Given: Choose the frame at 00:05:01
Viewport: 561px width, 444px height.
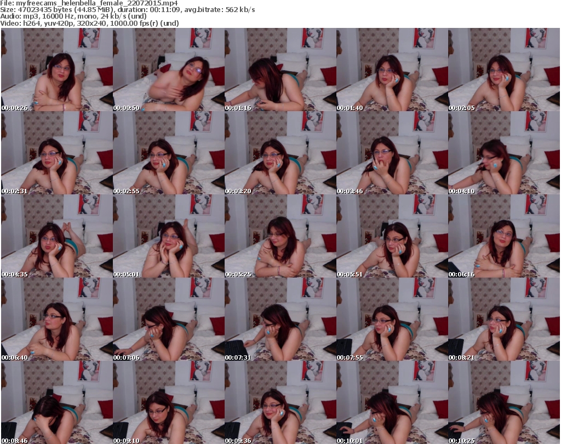Looking at the screenshot, I should pyautogui.click(x=169, y=237).
